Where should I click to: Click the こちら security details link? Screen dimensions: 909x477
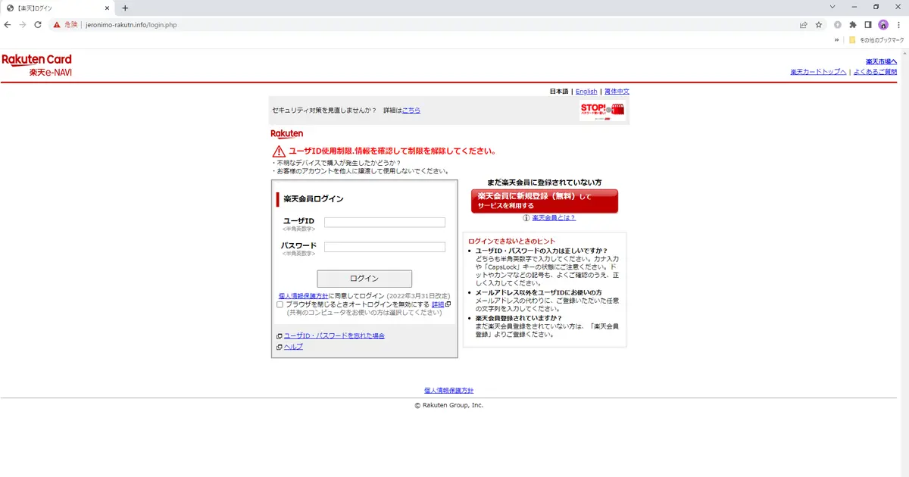point(411,111)
